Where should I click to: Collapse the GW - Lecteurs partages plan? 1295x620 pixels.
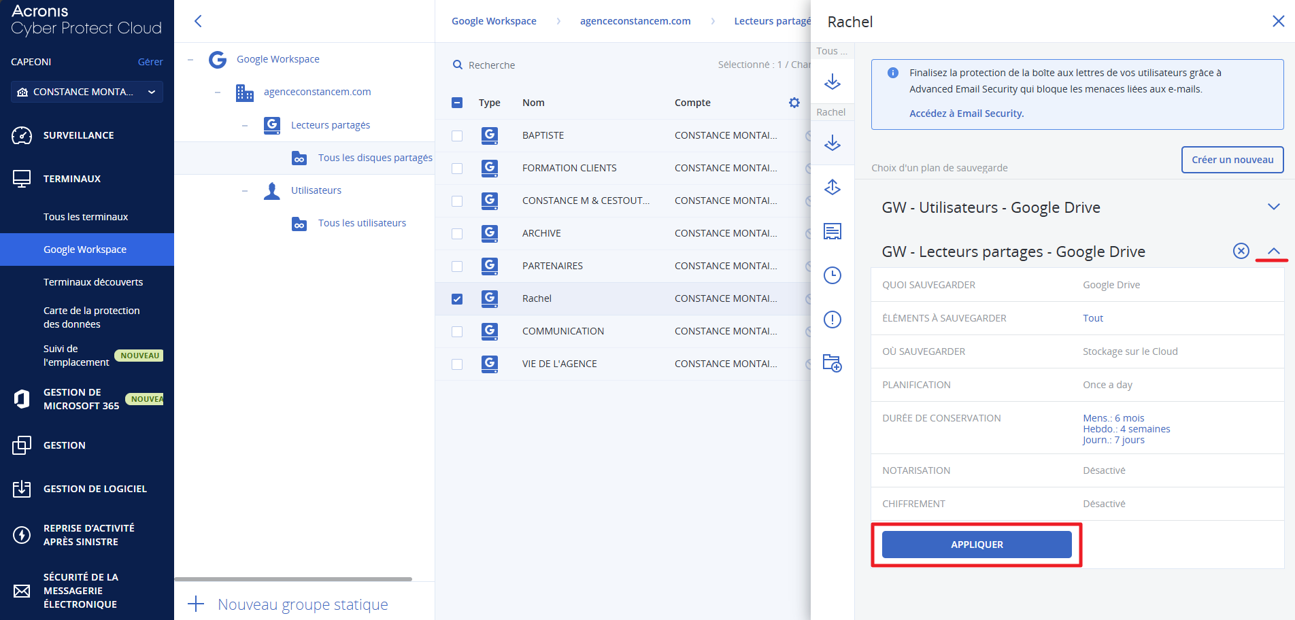tap(1274, 251)
